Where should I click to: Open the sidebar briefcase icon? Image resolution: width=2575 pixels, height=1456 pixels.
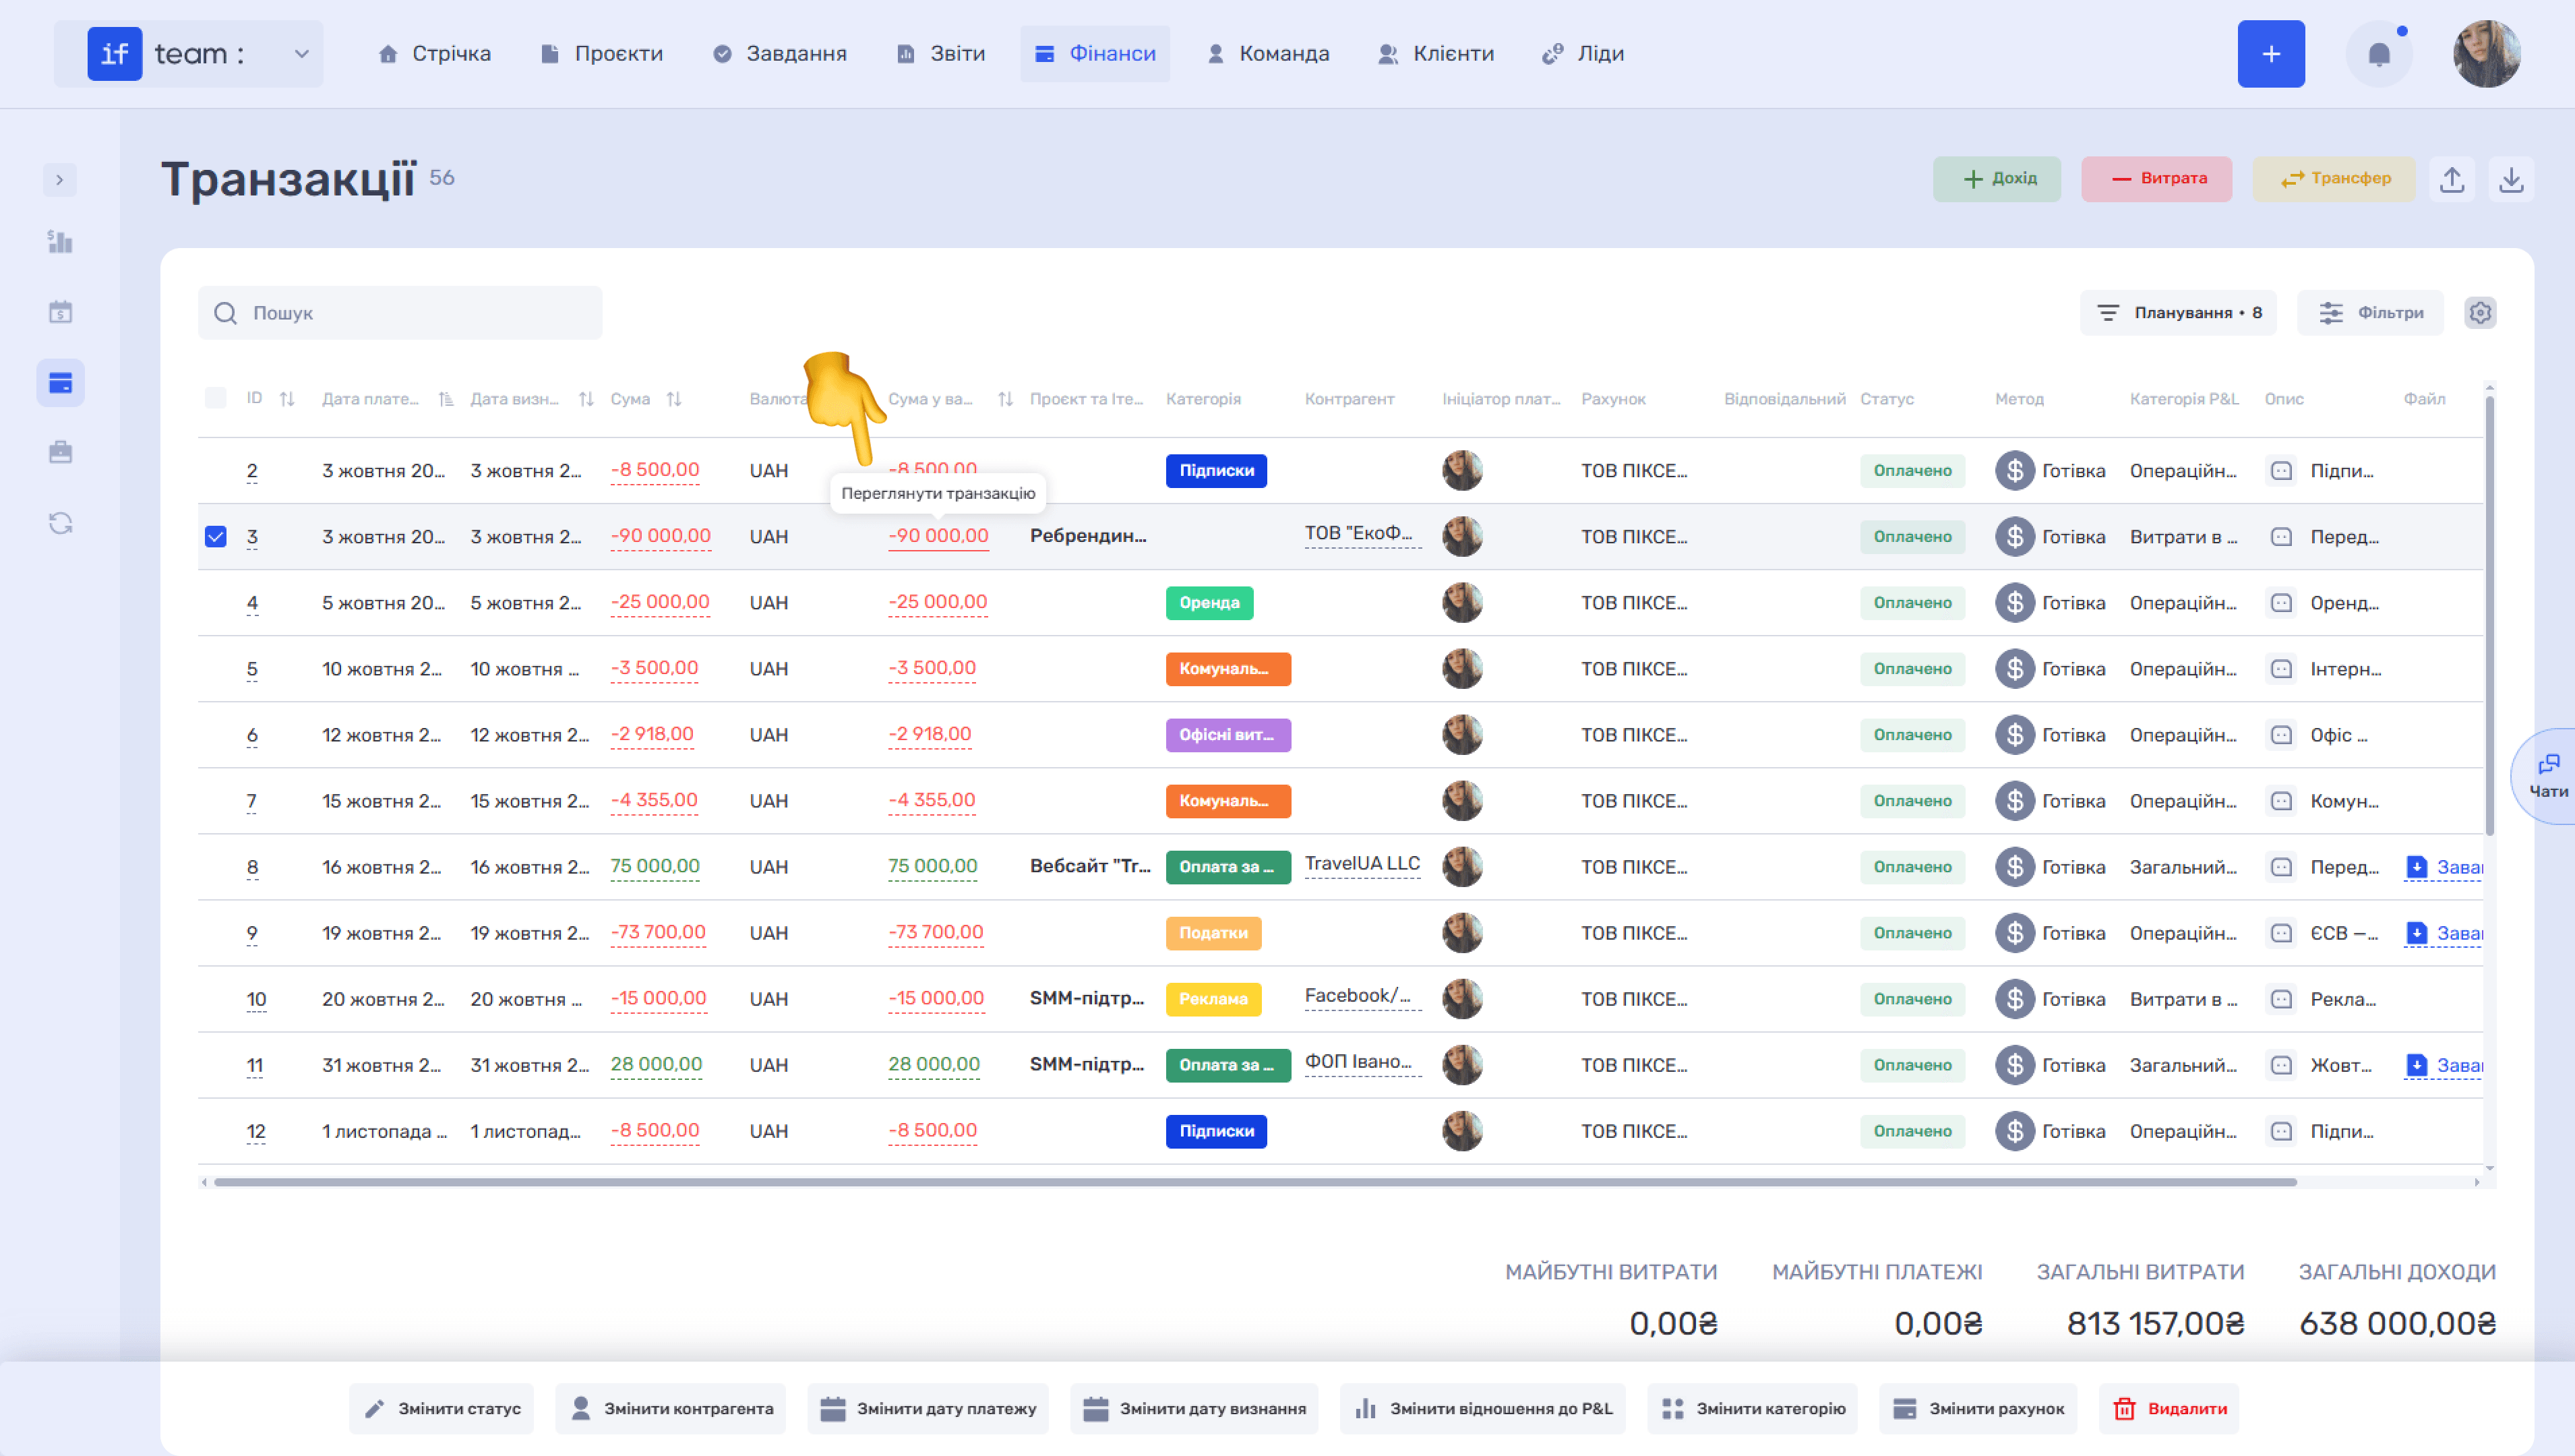(x=60, y=452)
